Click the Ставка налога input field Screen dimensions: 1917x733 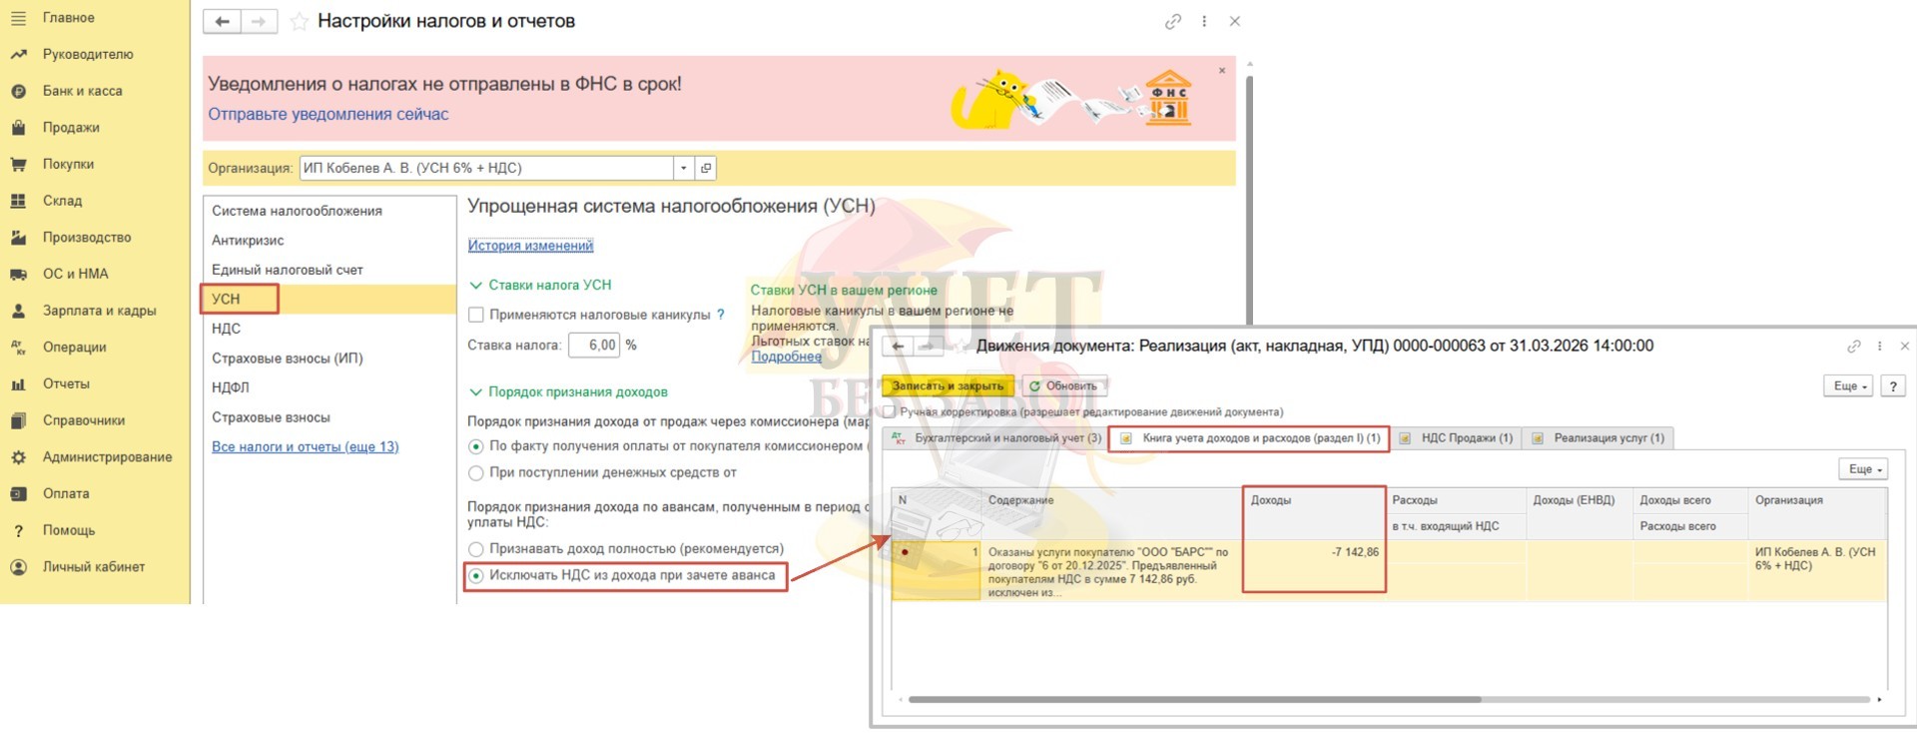594,346
